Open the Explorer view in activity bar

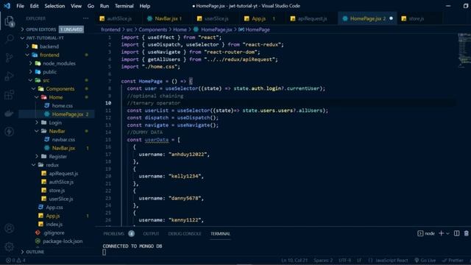pyautogui.click(x=10, y=21)
